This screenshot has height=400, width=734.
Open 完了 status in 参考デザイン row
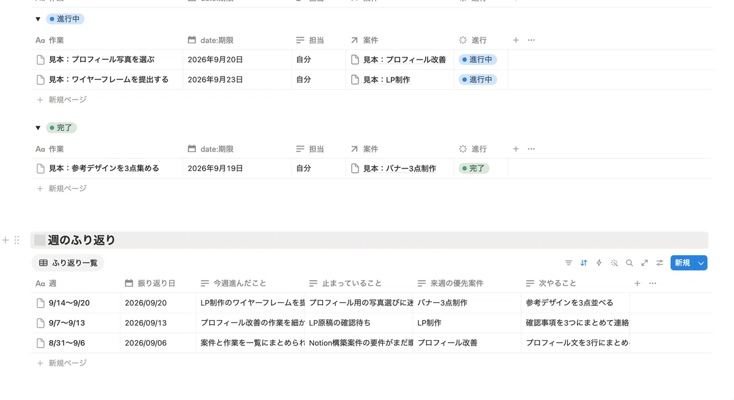click(x=474, y=169)
